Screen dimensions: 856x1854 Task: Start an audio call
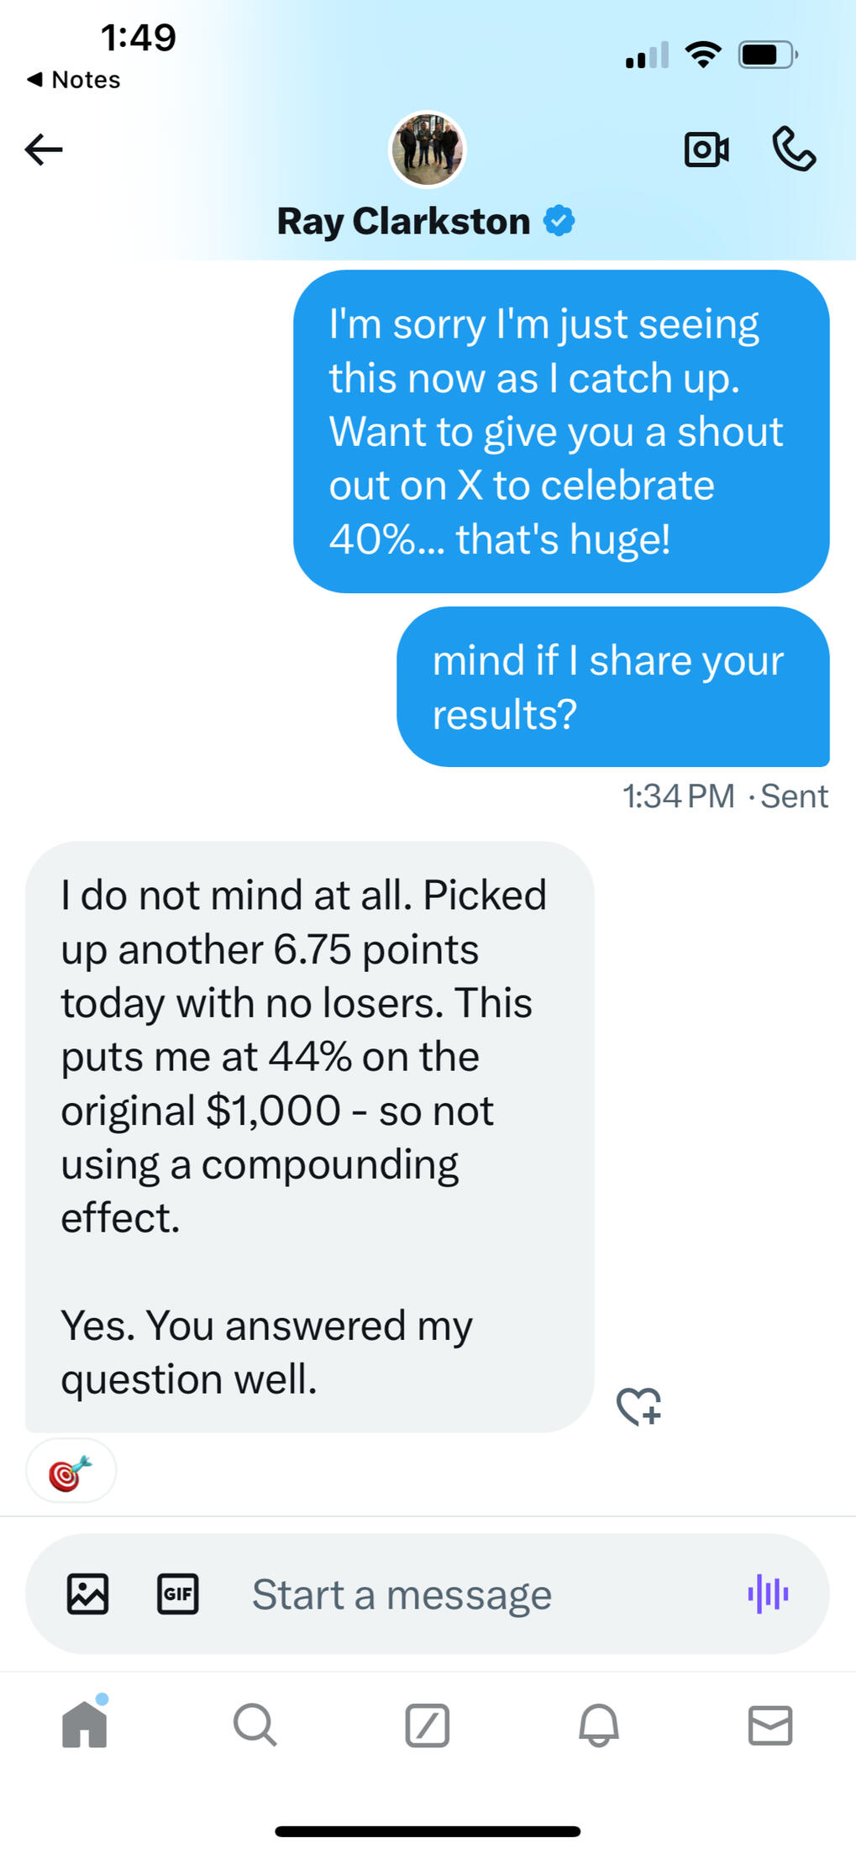(793, 150)
